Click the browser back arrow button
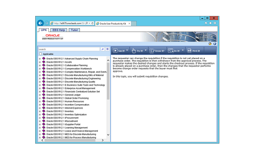262x164 pixels. (40, 23)
